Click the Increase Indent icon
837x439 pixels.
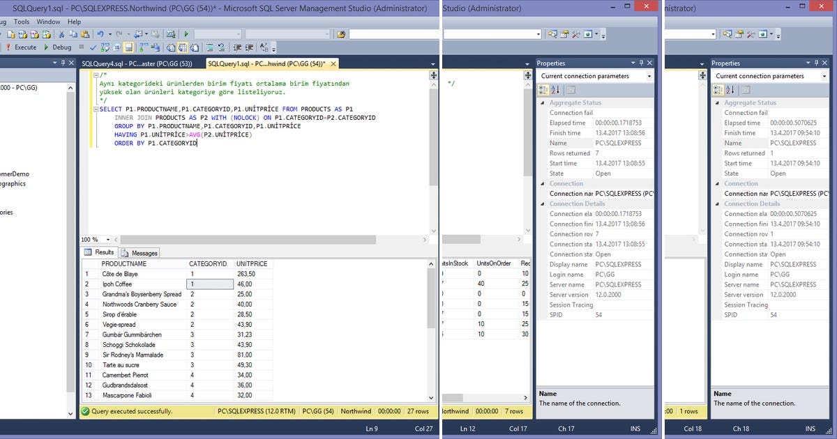click(x=249, y=47)
